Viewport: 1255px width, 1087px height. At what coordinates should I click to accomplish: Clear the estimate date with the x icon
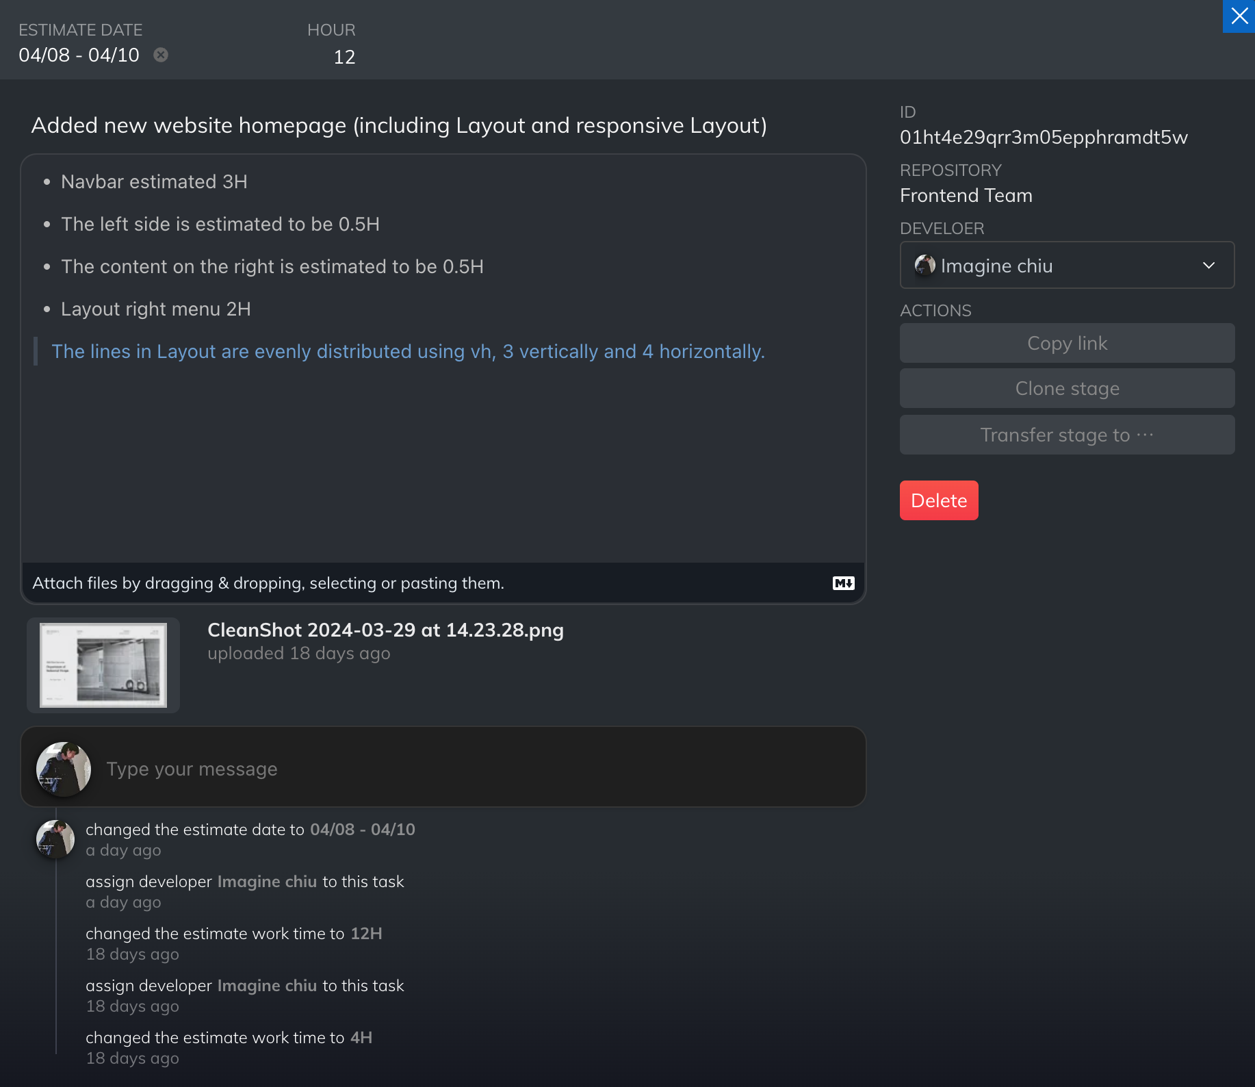coord(161,55)
